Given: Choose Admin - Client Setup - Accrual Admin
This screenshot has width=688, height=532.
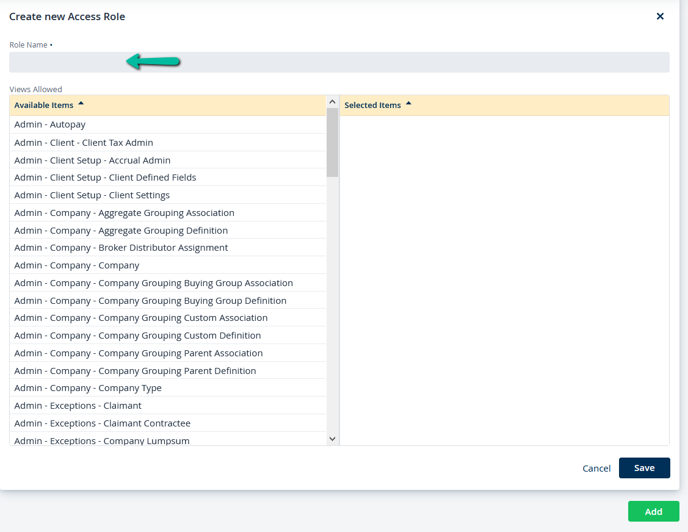Looking at the screenshot, I should [x=92, y=160].
